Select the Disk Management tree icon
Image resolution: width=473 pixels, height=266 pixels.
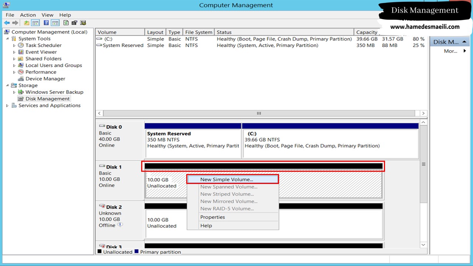click(x=21, y=99)
